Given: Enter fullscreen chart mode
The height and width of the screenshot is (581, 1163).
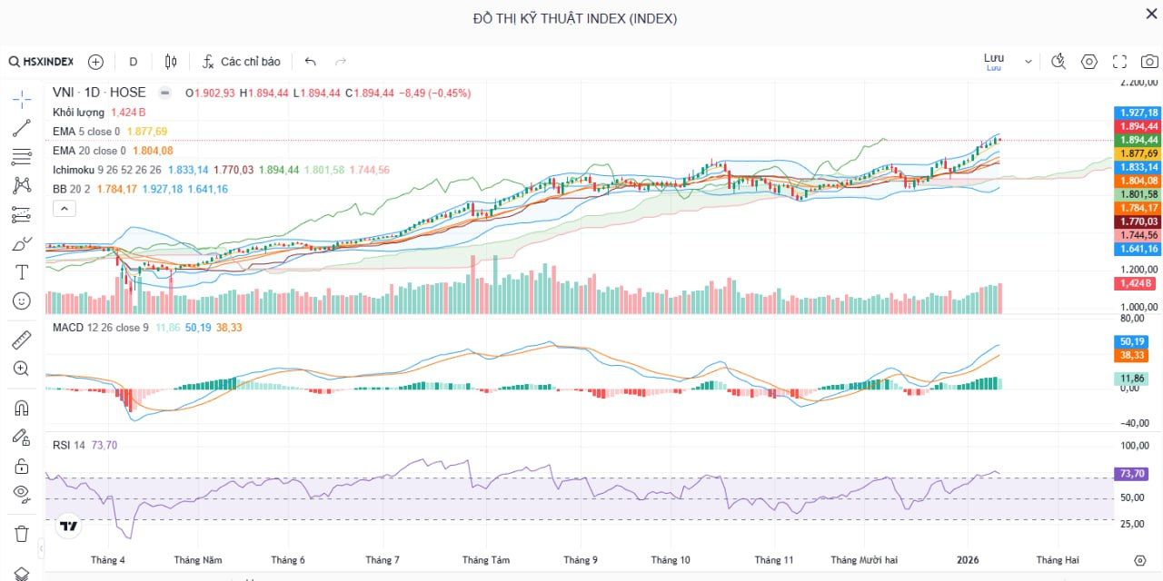Looking at the screenshot, I should (x=1119, y=61).
